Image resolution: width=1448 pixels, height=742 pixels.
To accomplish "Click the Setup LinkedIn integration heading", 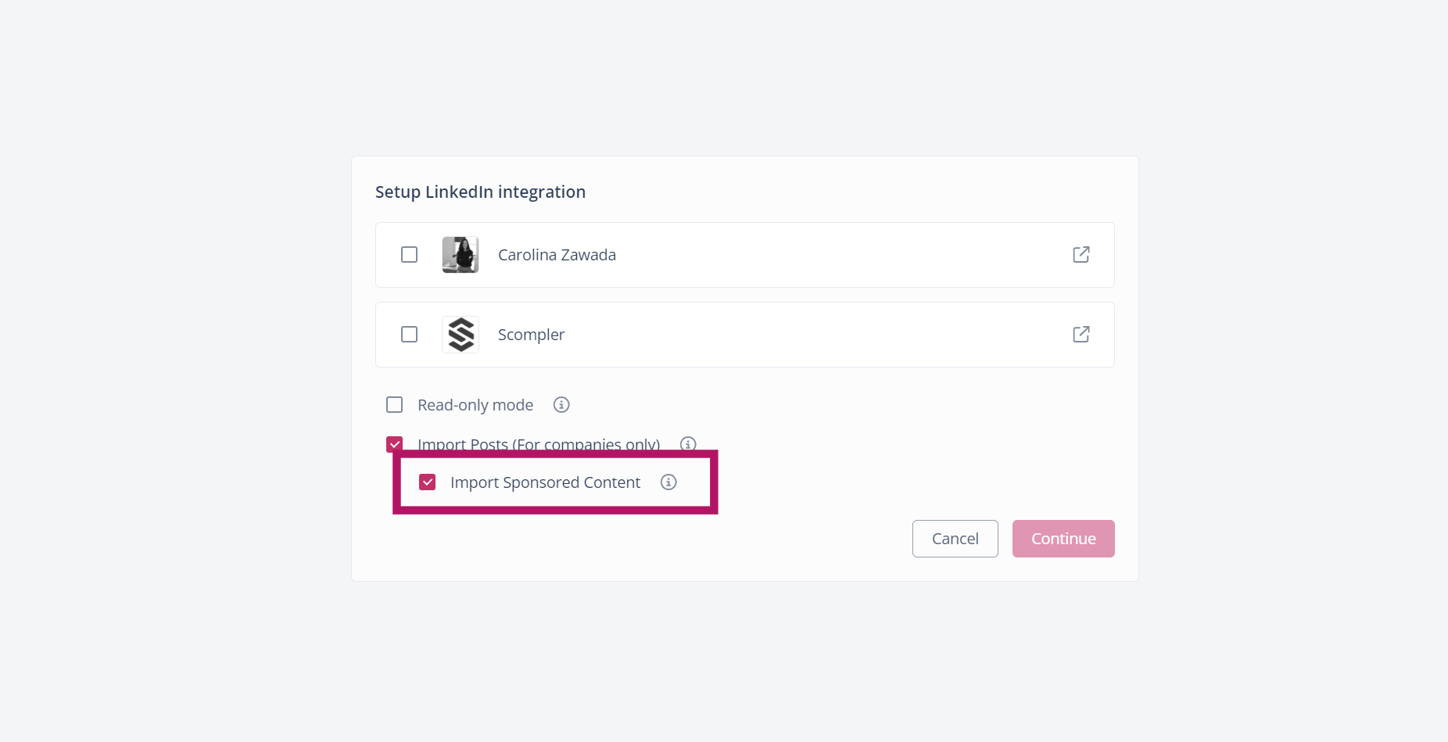I will coord(480,192).
